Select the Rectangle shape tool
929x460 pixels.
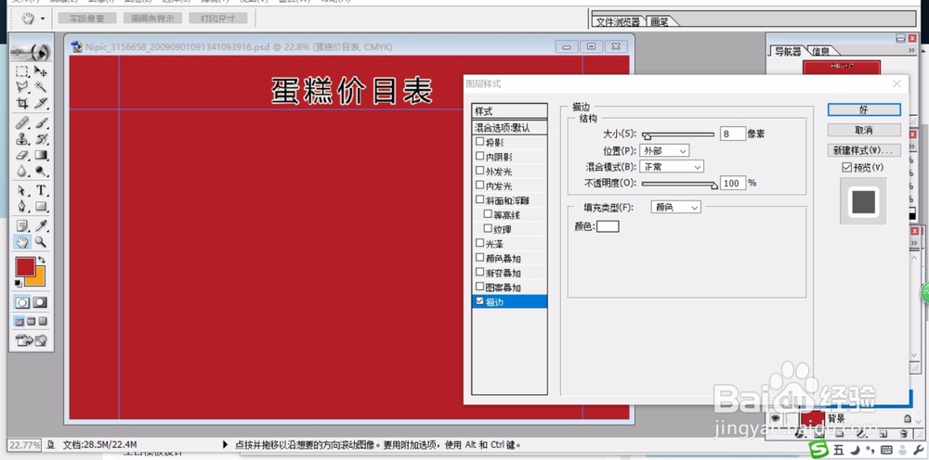[40, 206]
